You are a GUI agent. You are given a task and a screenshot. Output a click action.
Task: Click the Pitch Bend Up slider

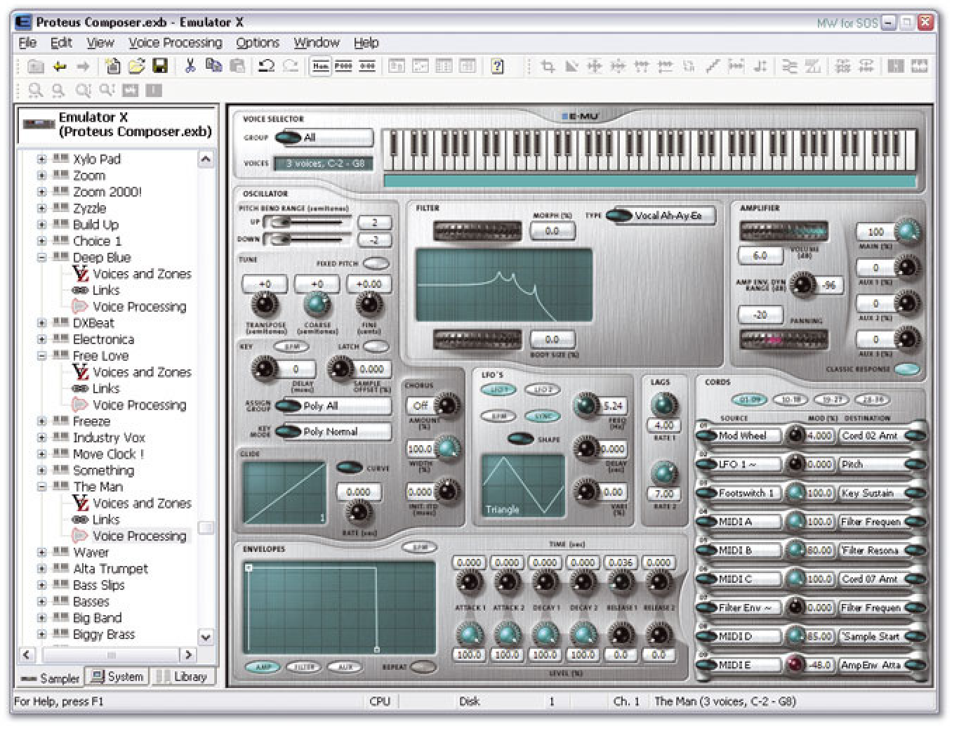[307, 222]
